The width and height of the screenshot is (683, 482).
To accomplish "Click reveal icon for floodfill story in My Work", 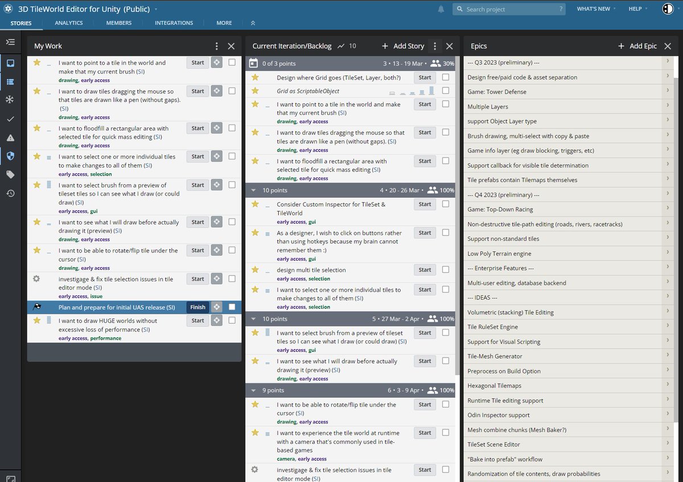I will tap(217, 128).
